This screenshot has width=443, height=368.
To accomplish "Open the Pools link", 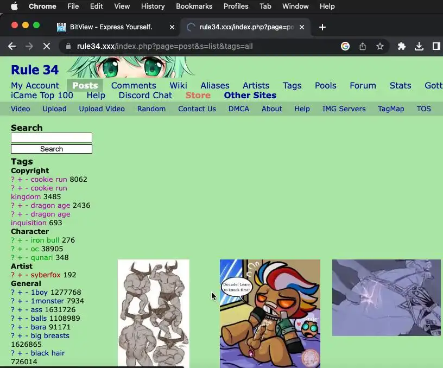I will coord(326,86).
